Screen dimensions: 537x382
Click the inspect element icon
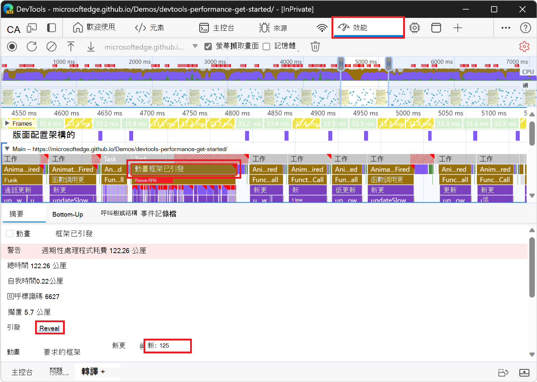[x=14, y=29]
